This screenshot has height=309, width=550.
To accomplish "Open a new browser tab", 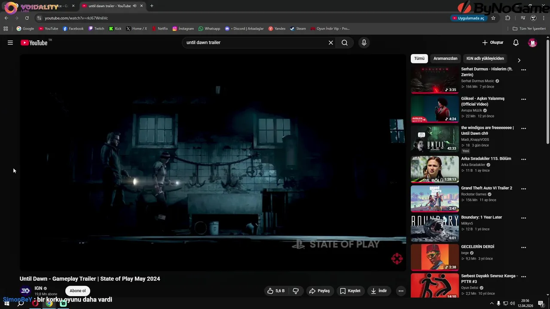I will pyautogui.click(x=152, y=6).
